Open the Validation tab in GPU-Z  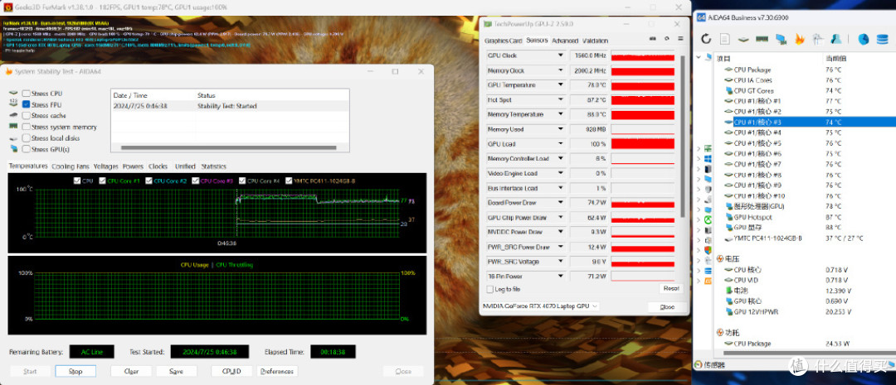[595, 41]
